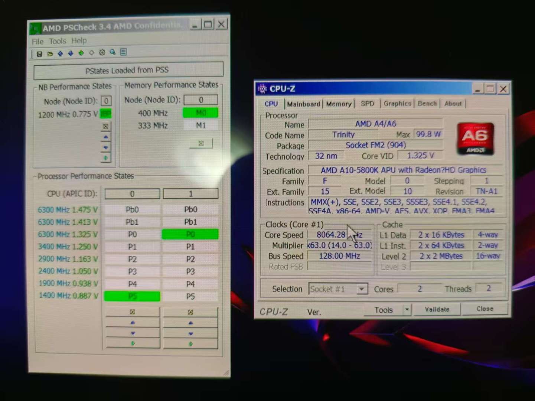Click the blue up arrow toolbar icon in PSCheck

point(60,53)
